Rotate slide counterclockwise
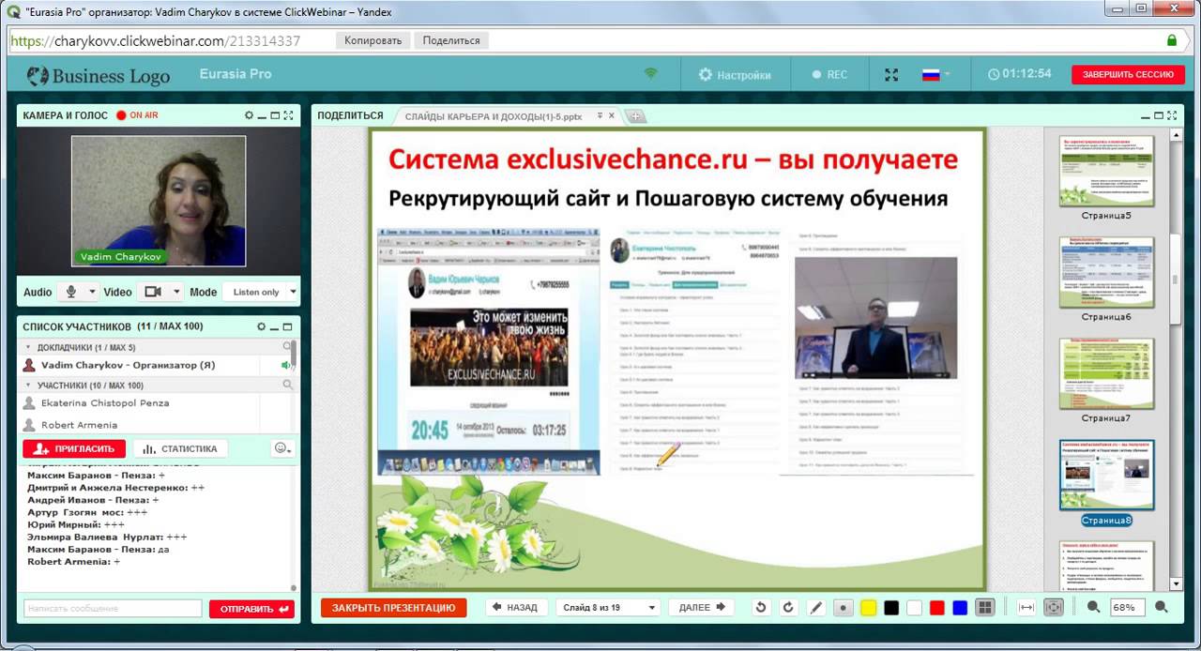 tap(761, 608)
